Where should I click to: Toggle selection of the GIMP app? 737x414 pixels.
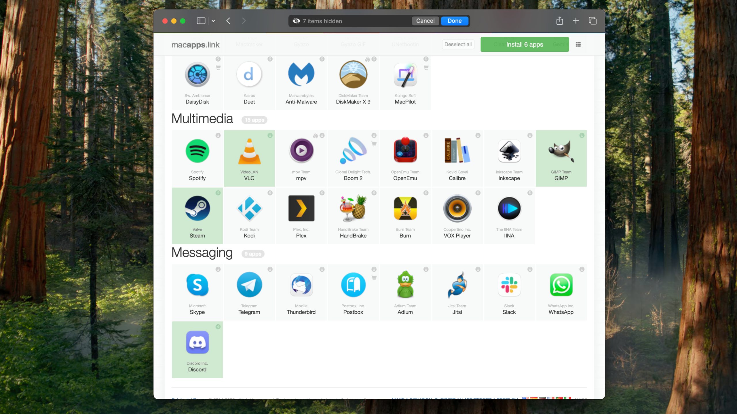pos(561,151)
